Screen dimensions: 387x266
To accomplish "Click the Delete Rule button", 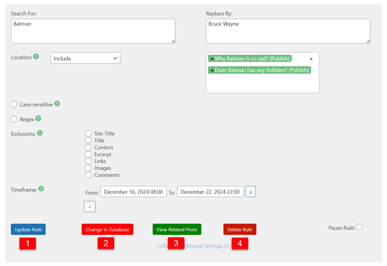I will 240,229.
